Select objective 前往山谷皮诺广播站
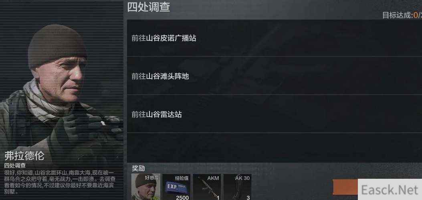The height and width of the screenshot is (200, 422). tap(275, 38)
